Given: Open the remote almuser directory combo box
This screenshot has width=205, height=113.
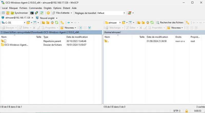Looking at the screenshot, I should click(x=113, y=23).
